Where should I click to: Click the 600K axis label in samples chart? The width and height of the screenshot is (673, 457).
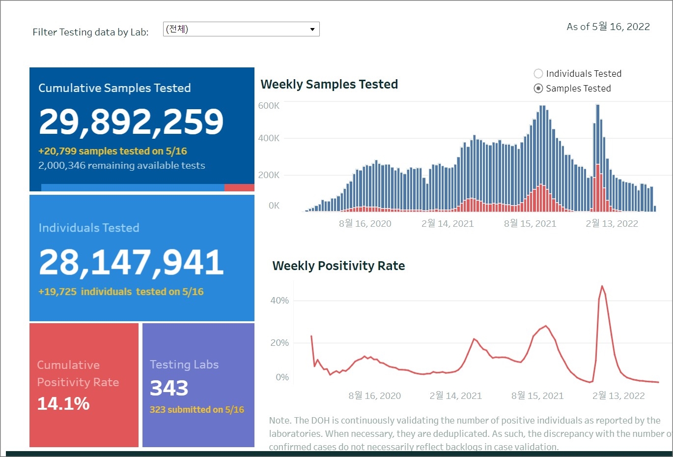269,105
